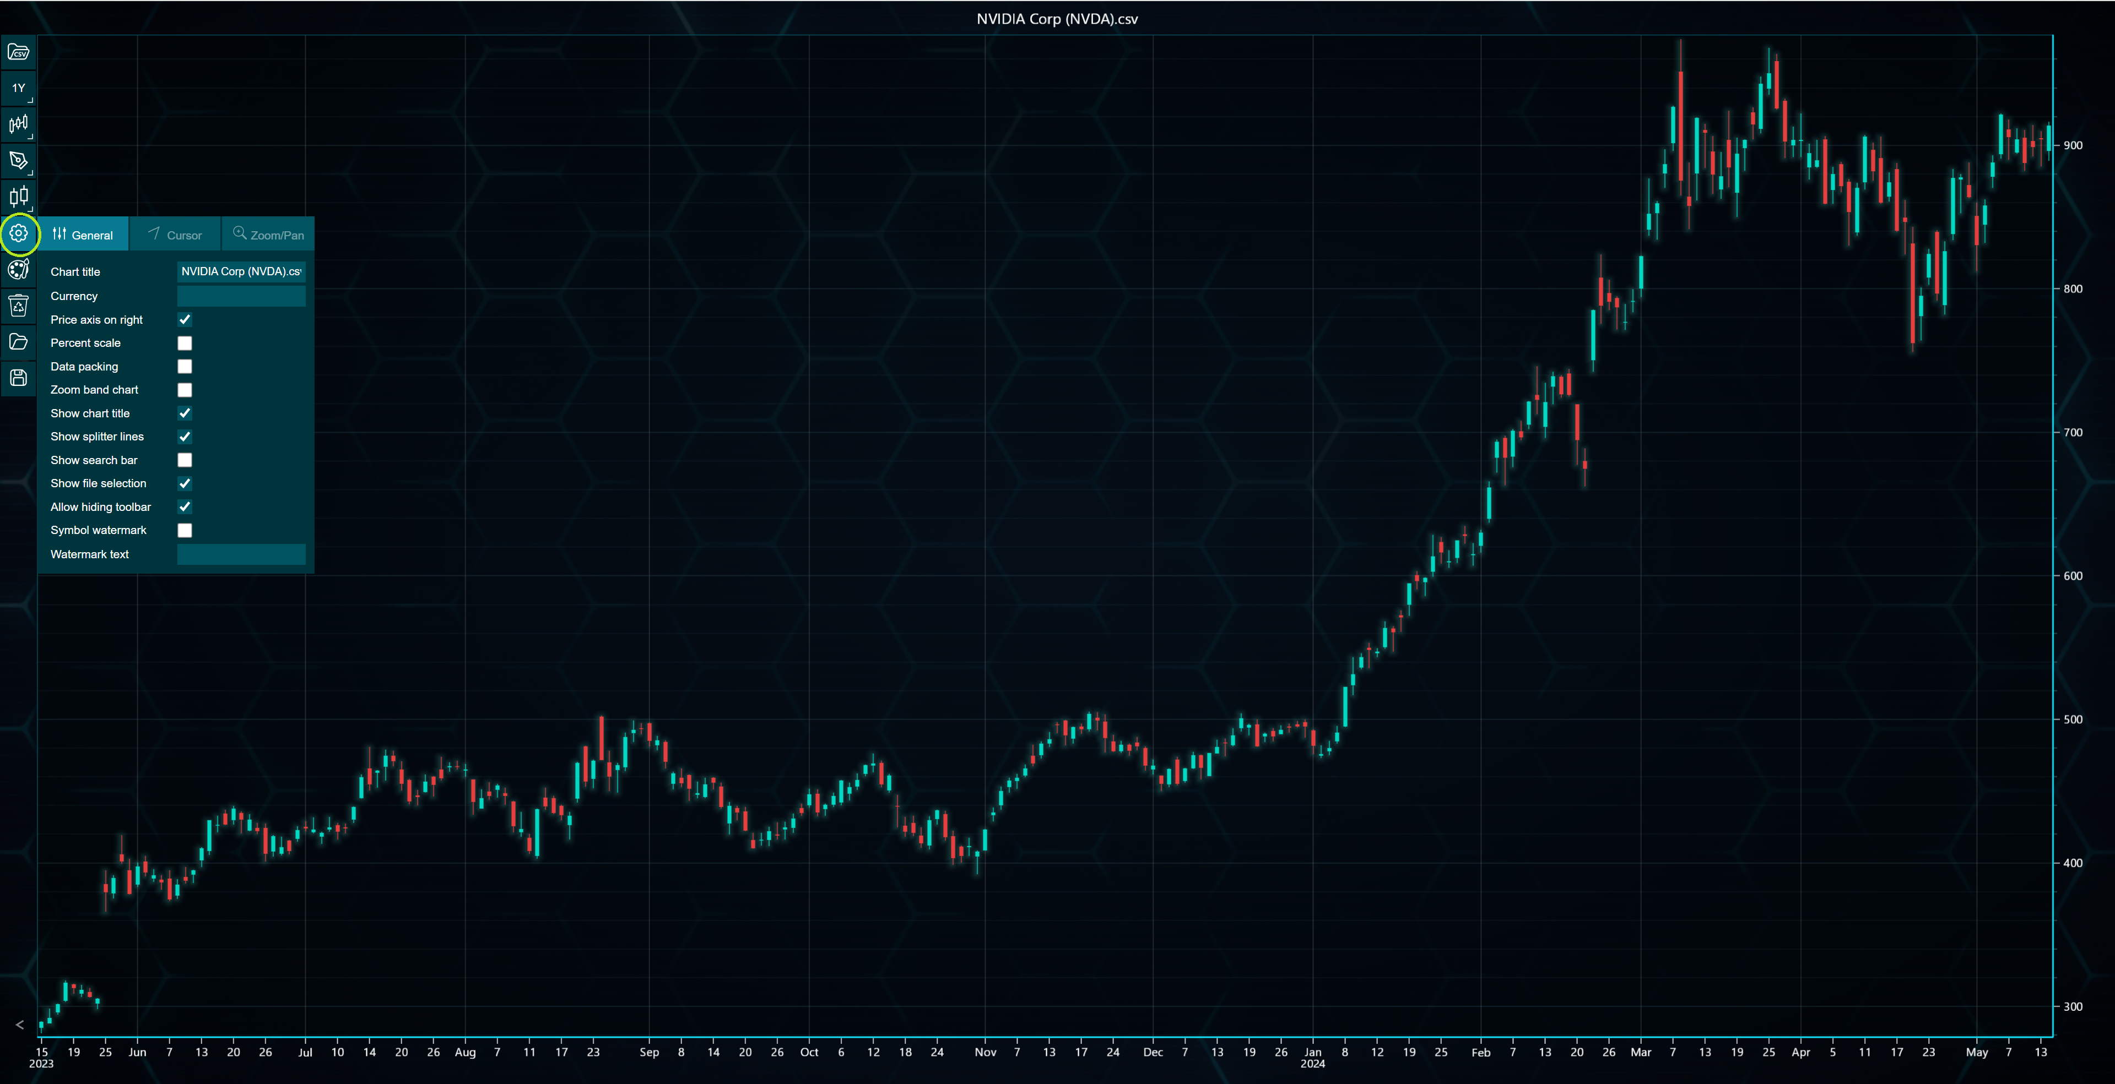Click the 'Aug' date axis label
Viewport: 2115px width, 1084px height.
(x=466, y=1052)
